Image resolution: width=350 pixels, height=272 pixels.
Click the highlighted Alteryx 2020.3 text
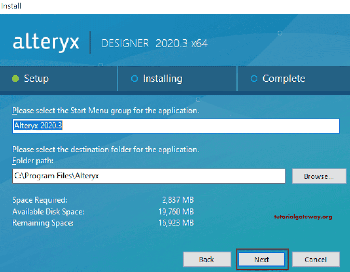(38, 126)
